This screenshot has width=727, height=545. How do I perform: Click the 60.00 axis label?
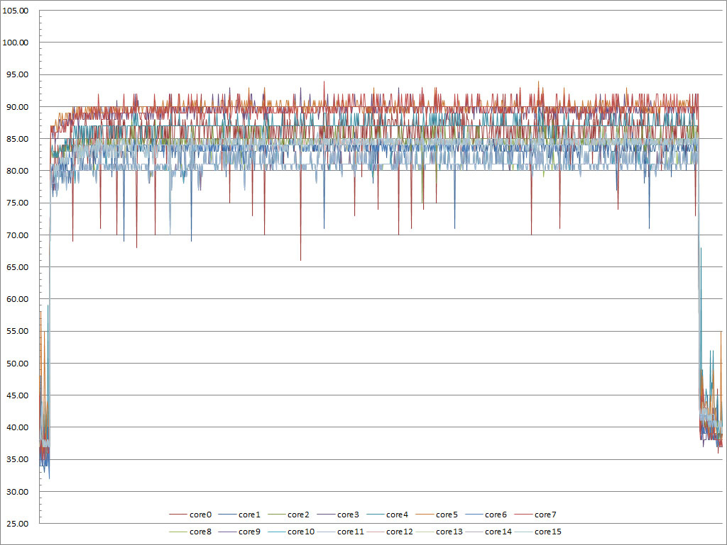[17, 299]
